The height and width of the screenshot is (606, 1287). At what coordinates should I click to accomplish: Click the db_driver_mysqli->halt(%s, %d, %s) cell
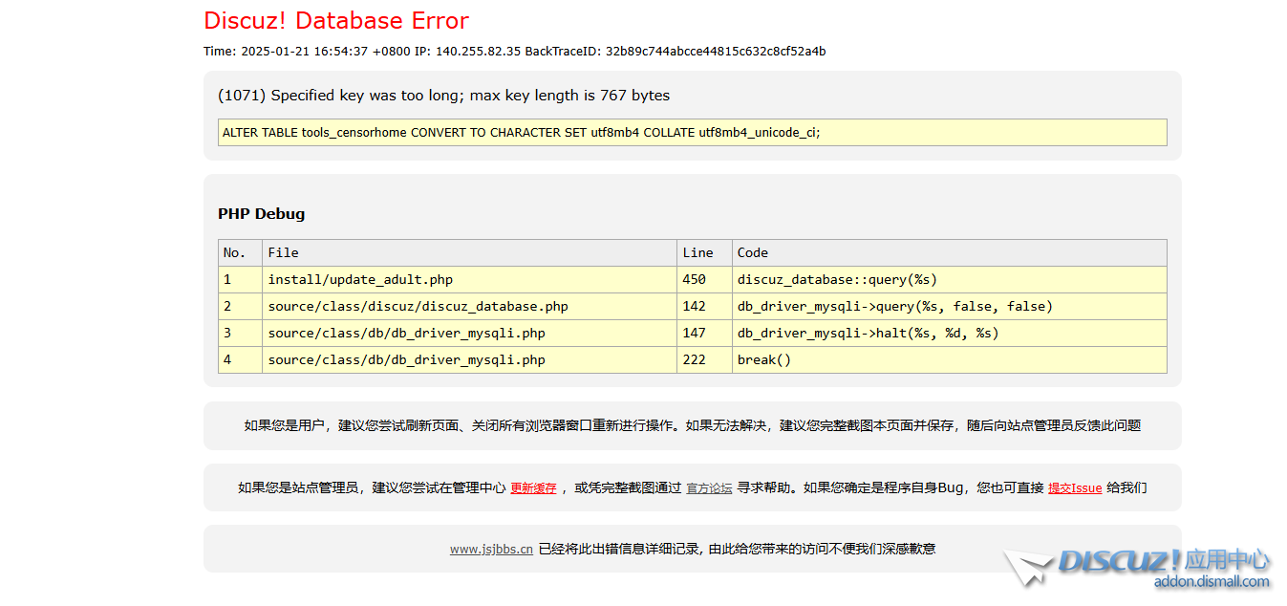click(950, 334)
